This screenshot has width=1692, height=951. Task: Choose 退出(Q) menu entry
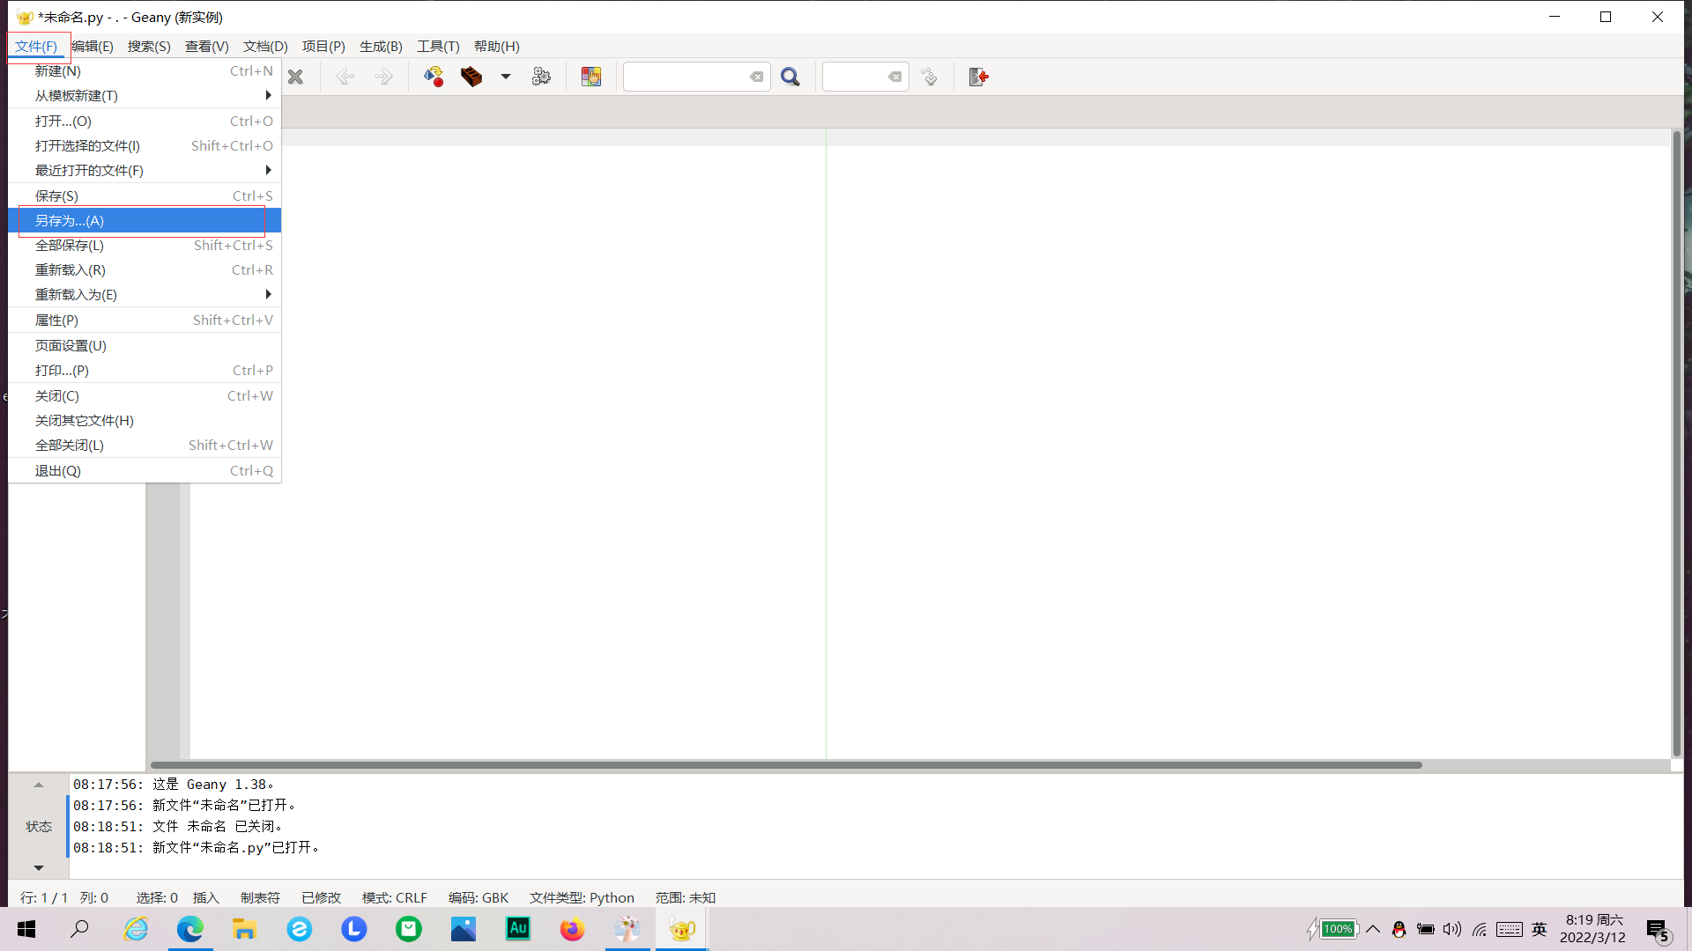coord(145,470)
